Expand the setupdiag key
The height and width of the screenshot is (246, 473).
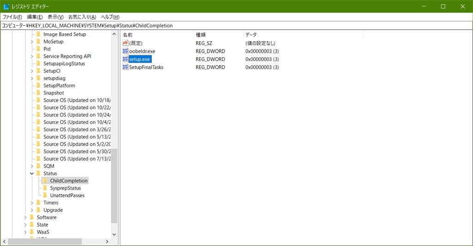[32, 78]
